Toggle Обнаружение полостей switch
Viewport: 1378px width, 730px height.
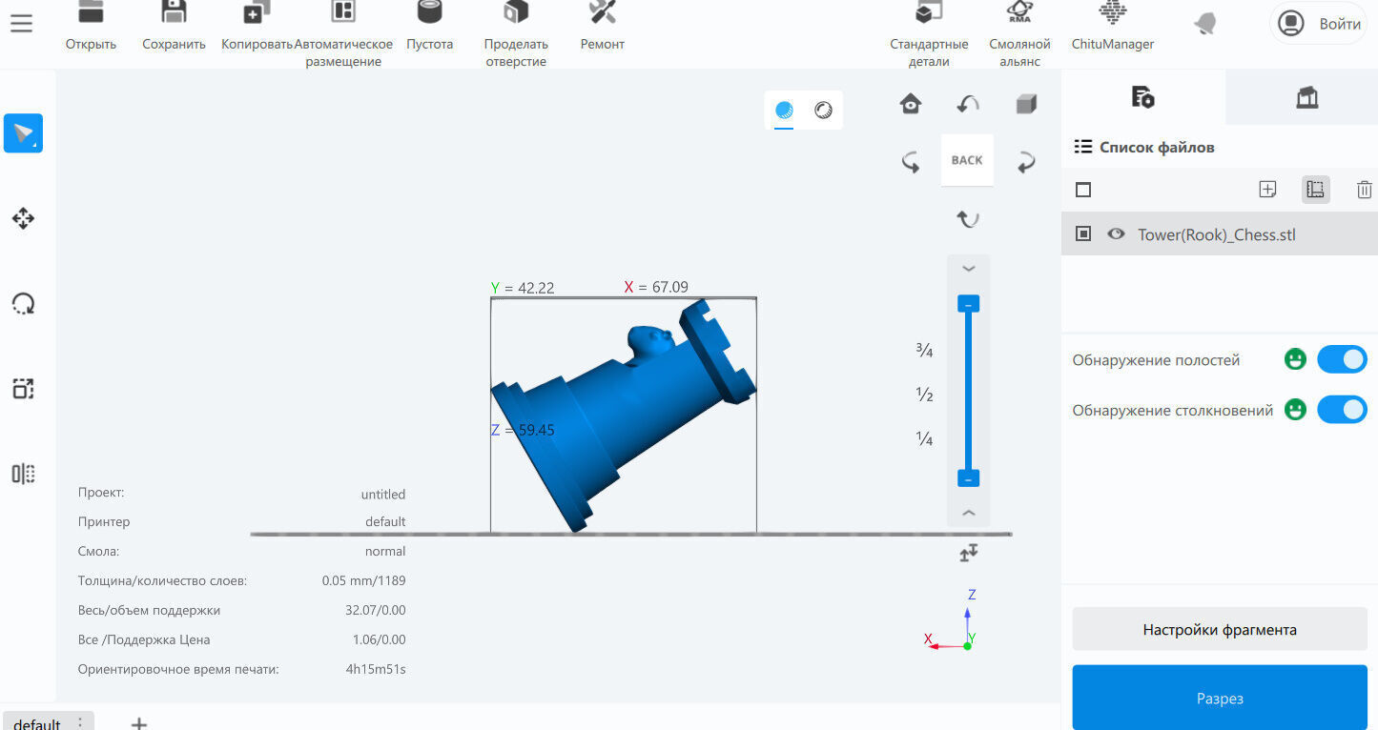[1342, 359]
